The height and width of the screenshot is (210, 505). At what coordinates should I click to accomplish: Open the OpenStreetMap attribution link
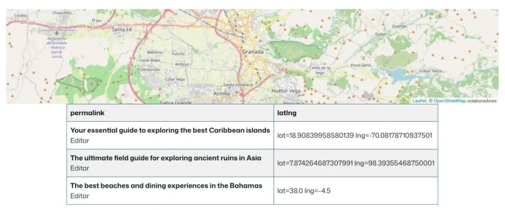coord(450,101)
